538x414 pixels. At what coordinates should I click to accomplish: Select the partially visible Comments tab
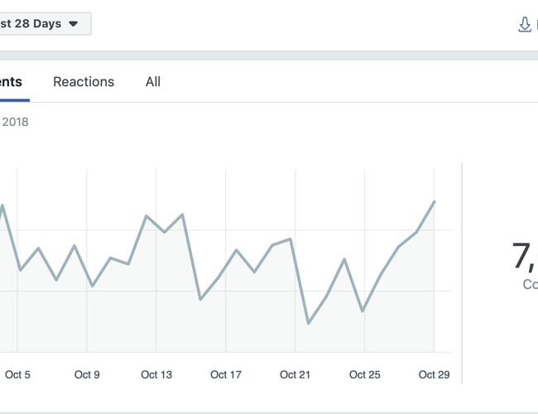(x=11, y=82)
